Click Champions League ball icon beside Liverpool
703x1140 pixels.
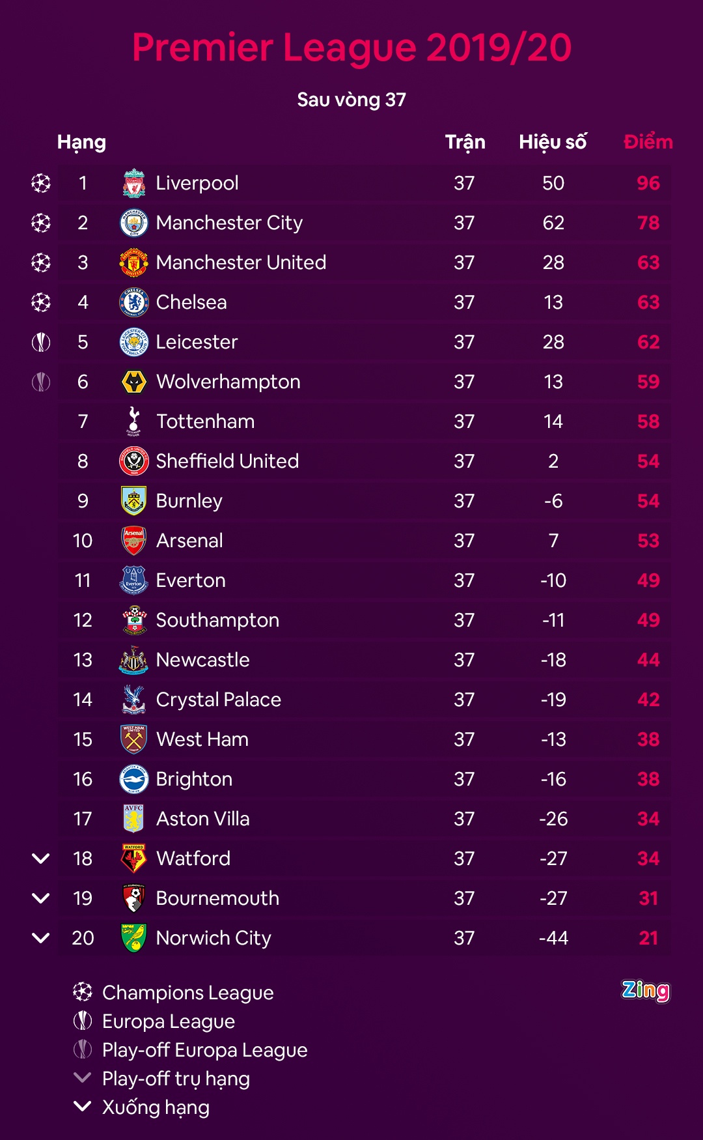[x=41, y=183]
